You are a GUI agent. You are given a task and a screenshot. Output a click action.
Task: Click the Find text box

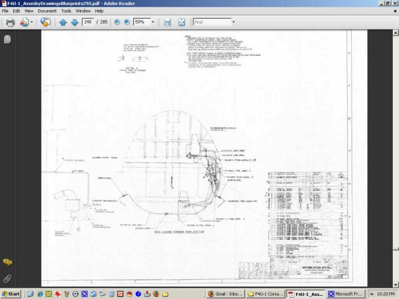pyautogui.click(x=212, y=22)
